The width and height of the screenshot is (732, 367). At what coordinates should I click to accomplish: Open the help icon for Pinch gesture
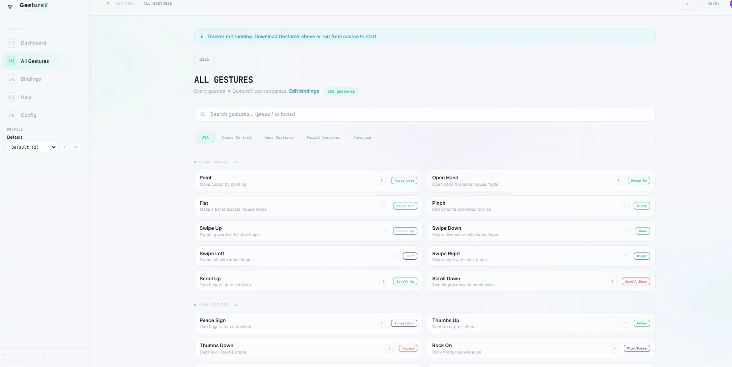click(x=624, y=206)
